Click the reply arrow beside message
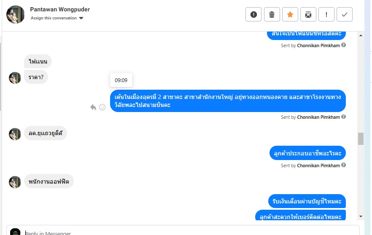The height and width of the screenshot is (235, 372). point(93,107)
